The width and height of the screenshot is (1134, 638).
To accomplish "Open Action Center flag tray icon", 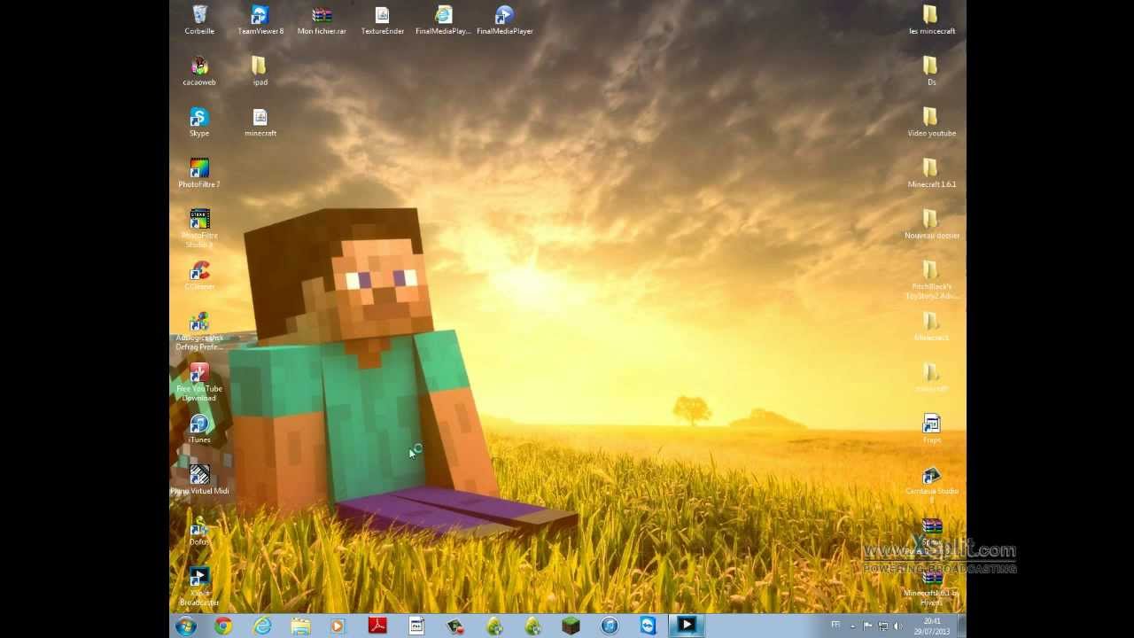I will point(868,626).
